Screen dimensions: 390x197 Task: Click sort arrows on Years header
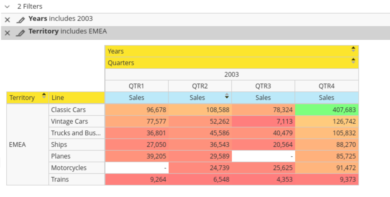353,49
